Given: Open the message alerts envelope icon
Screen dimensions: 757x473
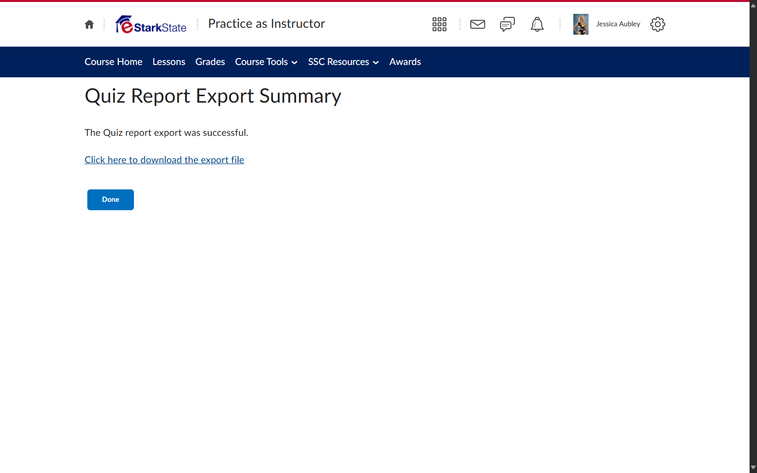Looking at the screenshot, I should 478,24.
